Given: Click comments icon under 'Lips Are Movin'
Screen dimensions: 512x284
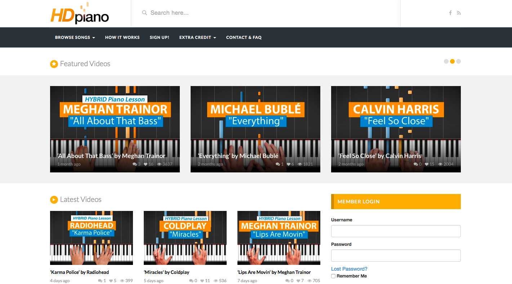Looking at the screenshot, I should (288, 281).
